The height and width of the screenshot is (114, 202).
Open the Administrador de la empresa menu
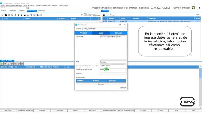[14, 5]
